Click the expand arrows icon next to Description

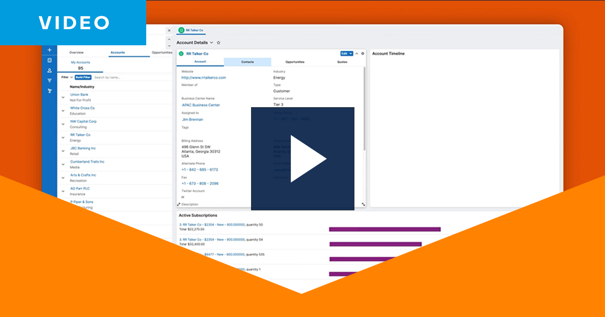point(178,204)
